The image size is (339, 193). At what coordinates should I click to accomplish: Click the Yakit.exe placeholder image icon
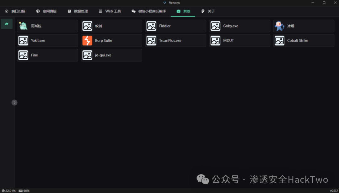23,41
